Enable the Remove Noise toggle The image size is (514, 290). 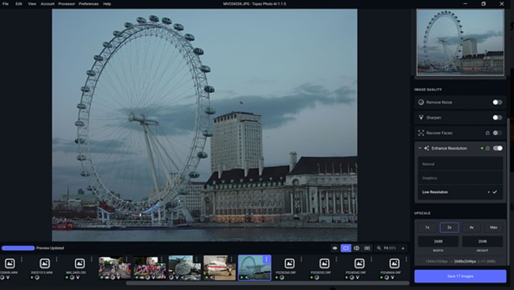pos(497,102)
